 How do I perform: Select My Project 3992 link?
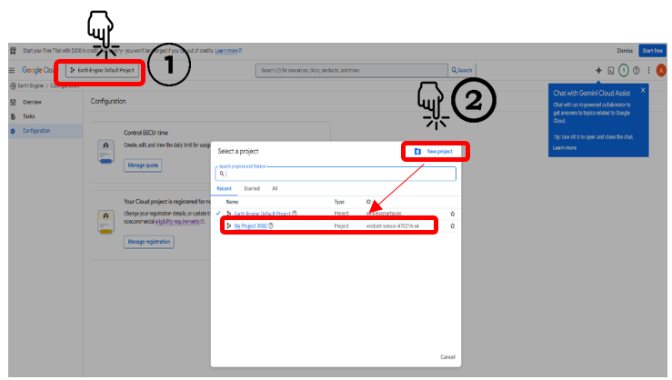(250, 225)
